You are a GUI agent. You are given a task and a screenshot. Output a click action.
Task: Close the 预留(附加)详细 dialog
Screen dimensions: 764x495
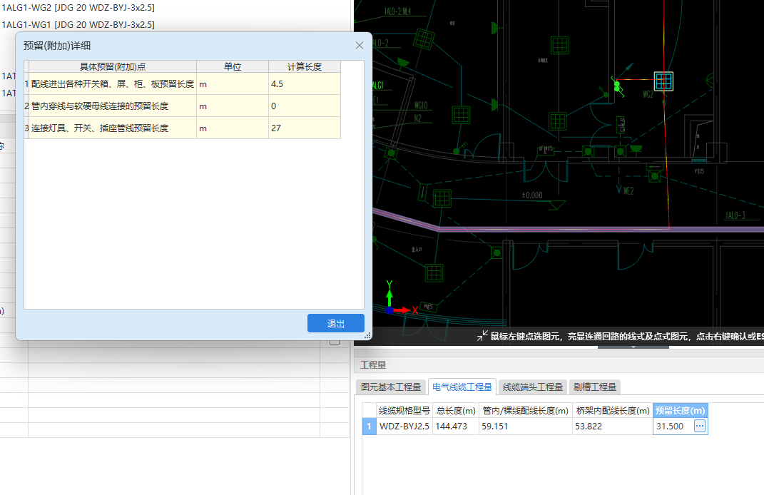[x=360, y=46]
